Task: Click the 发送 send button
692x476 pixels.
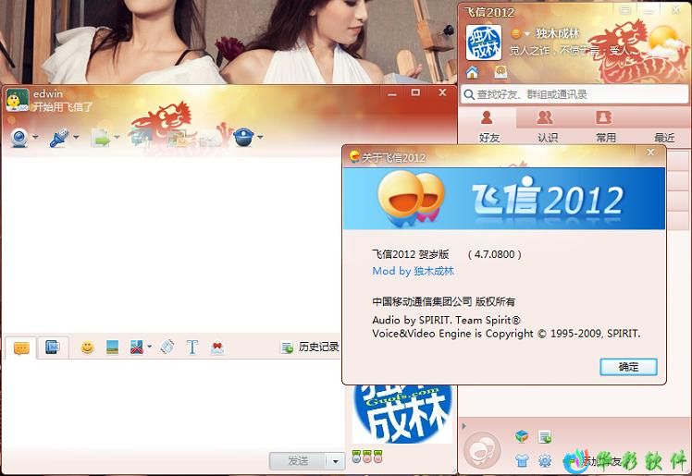Action: (x=298, y=461)
